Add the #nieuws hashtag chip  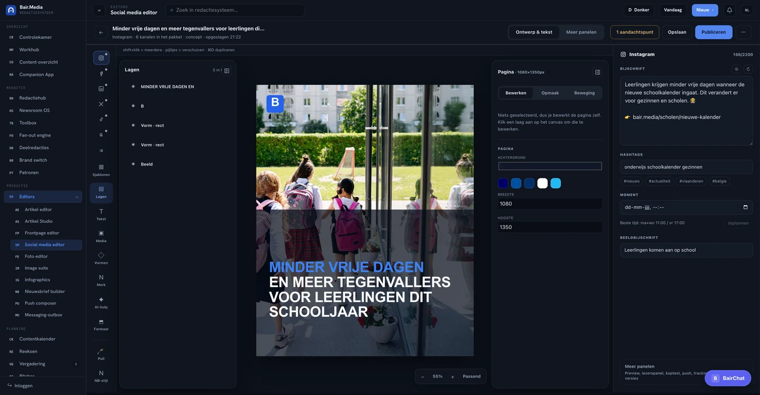(x=632, y=181)
